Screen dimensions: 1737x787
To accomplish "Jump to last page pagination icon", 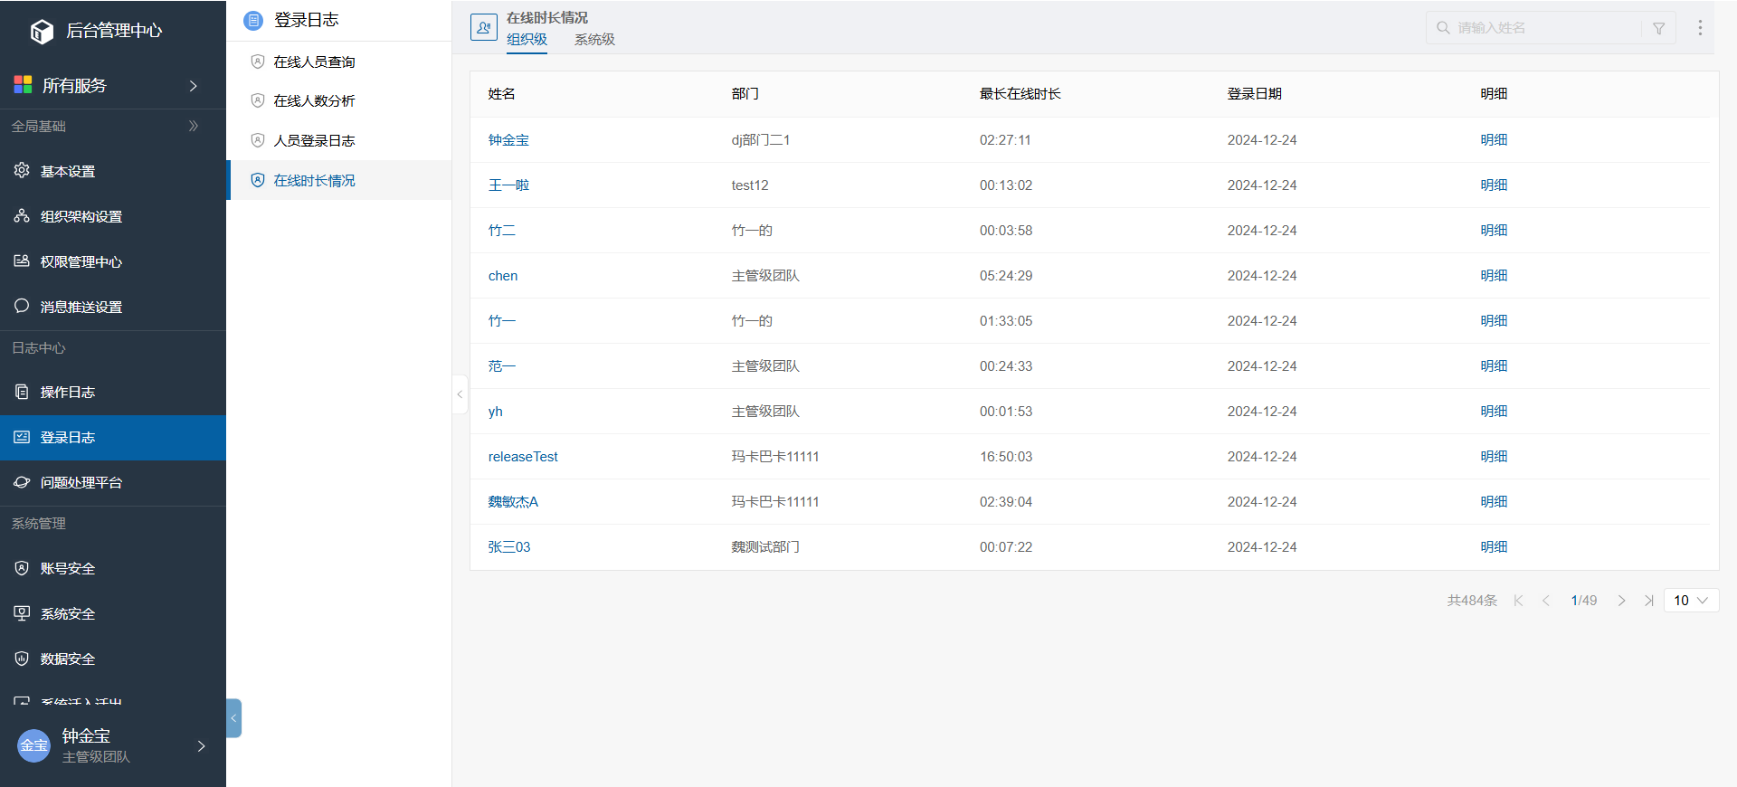I will coord(1649,601).
